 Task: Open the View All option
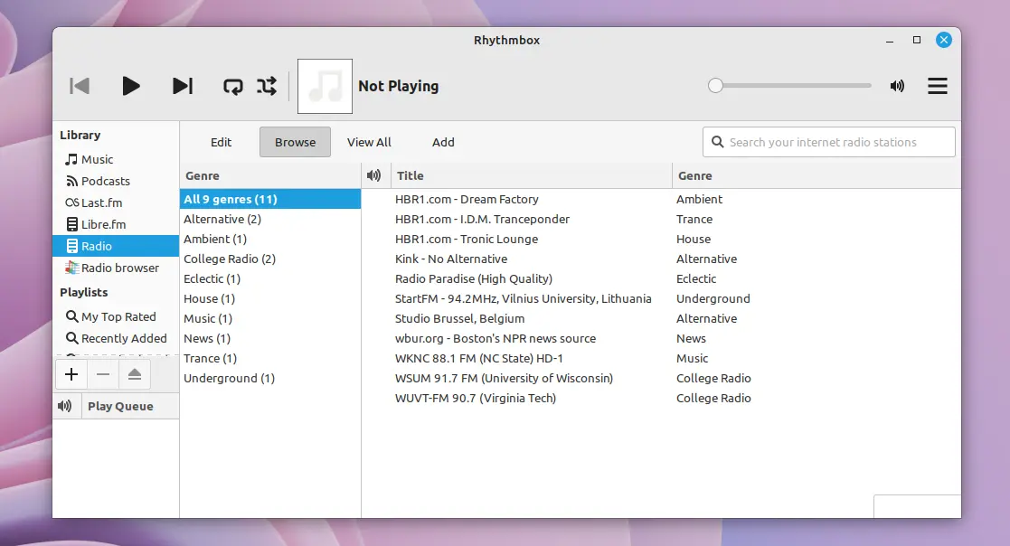point(369,142)
